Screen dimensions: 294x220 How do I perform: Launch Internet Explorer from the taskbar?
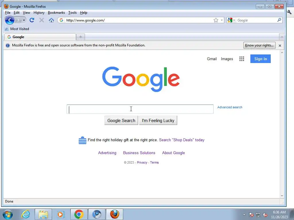(x=26, y=214)
